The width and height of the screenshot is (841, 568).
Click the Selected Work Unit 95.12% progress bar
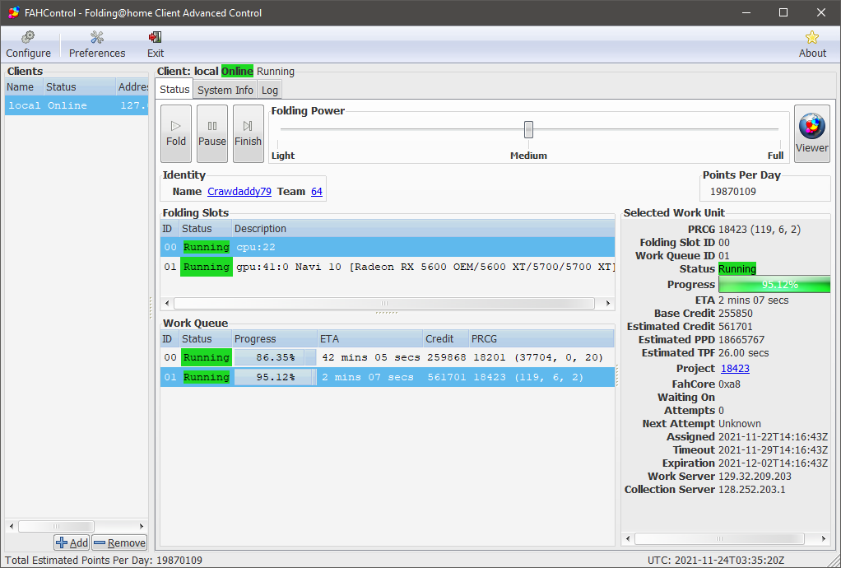(774, 285)
